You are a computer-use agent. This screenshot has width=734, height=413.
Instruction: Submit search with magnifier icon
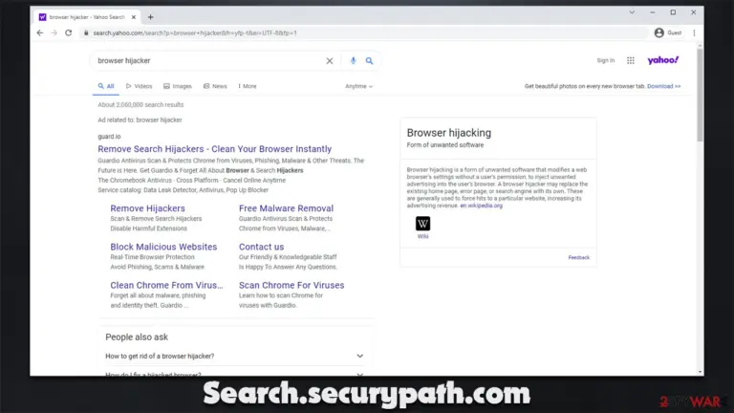[x=369, y=61]
